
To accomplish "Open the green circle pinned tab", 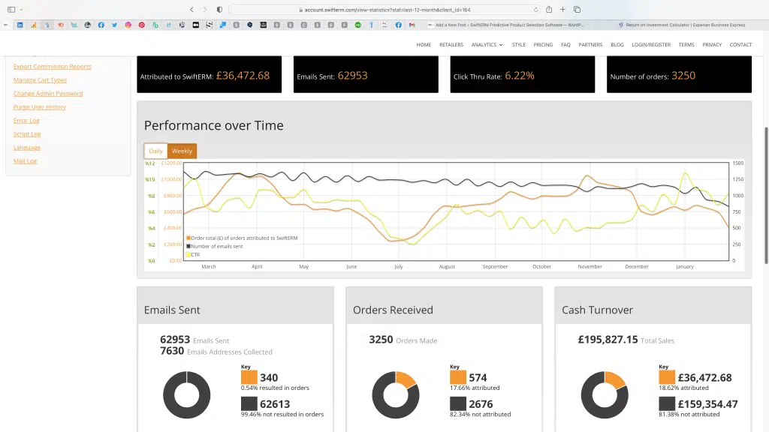I will pos(358,25).
